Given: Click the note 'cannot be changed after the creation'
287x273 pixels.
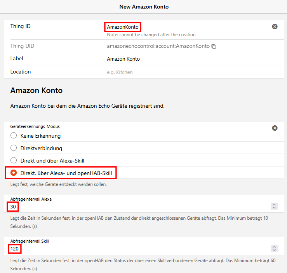Looking at the screenshot, I should 151,35.
